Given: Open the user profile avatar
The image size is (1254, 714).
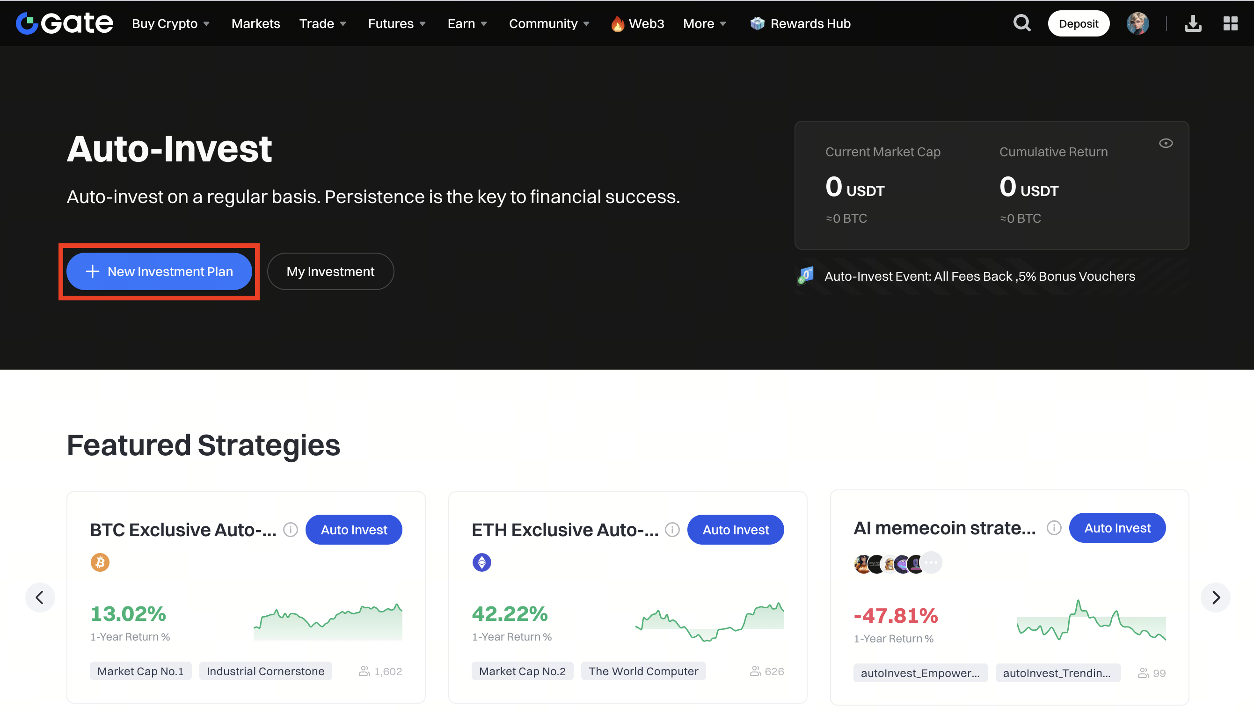Looking at the screenshot, I should coord(1137,23).
